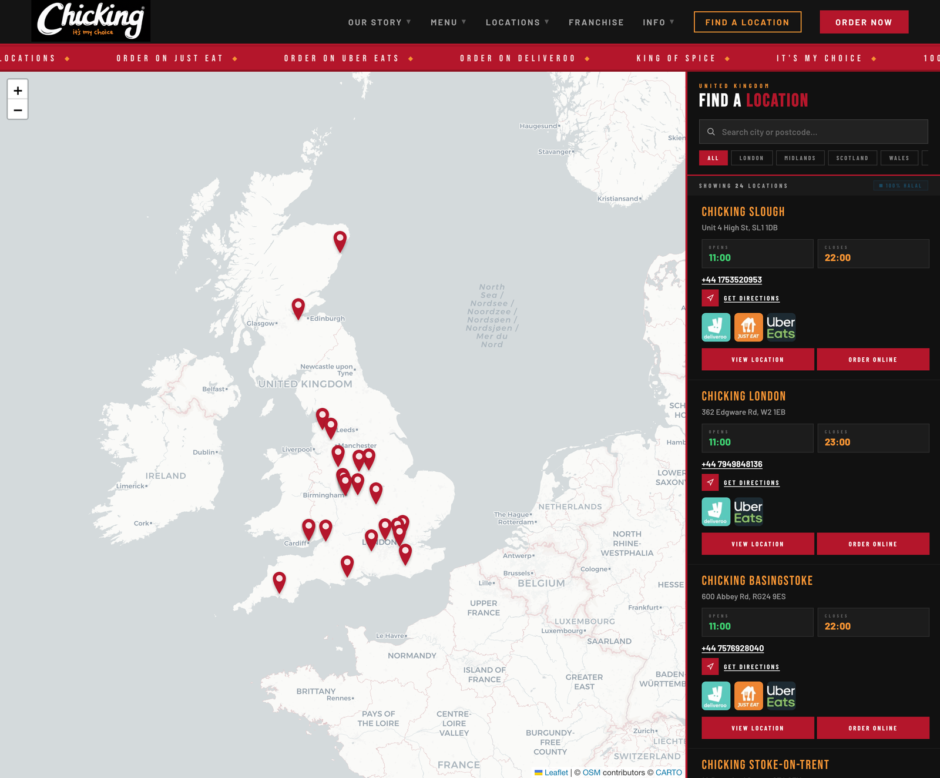Filter locations by Wales

(899, 158)
